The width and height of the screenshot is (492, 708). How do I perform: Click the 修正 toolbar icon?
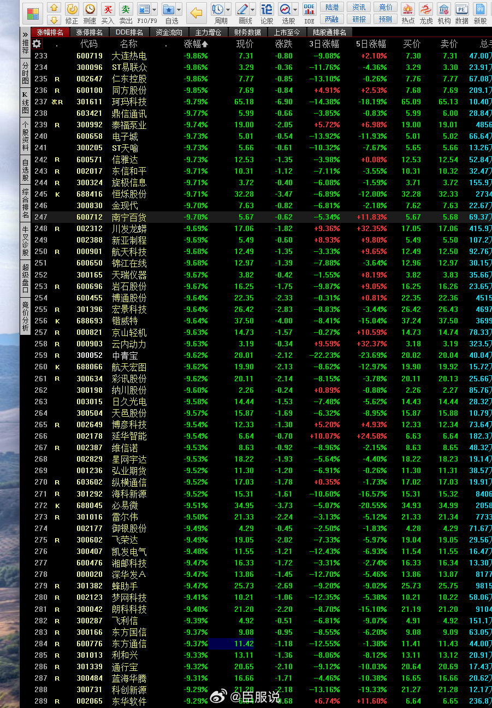tap(72, 10)
